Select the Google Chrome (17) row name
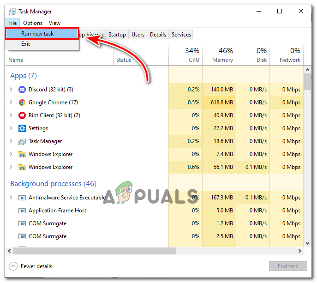This screenshot has width=317, height=283. click(53, 102)
